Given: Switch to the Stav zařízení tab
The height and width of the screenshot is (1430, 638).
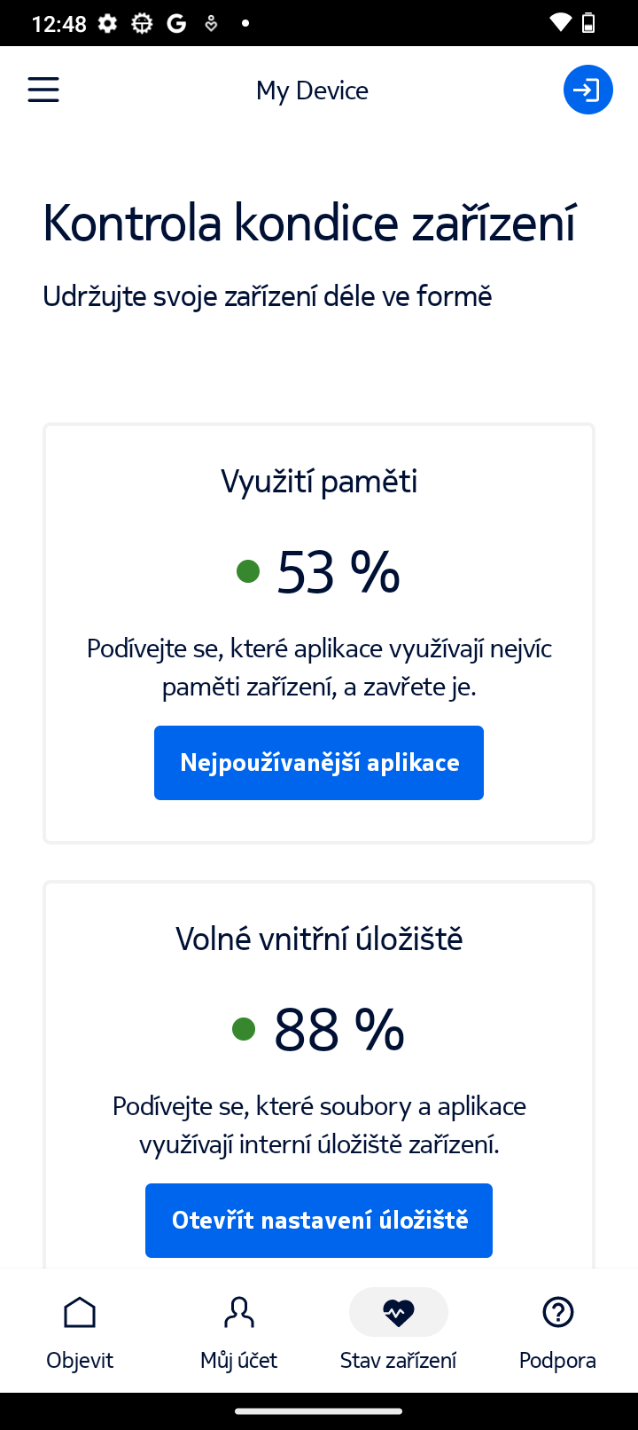Looking at the screenshot, I should click(x=398, y=1331).
